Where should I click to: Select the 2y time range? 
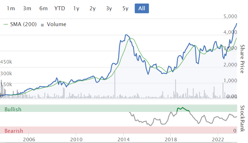(93, 8)
